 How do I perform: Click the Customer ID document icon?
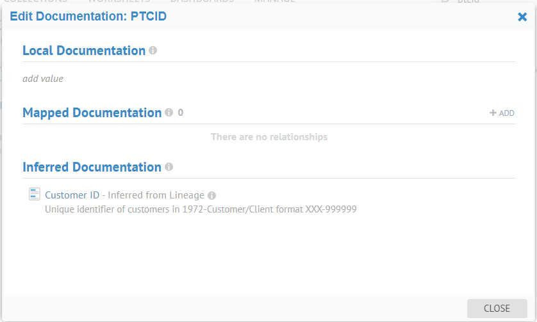[35, 195]
